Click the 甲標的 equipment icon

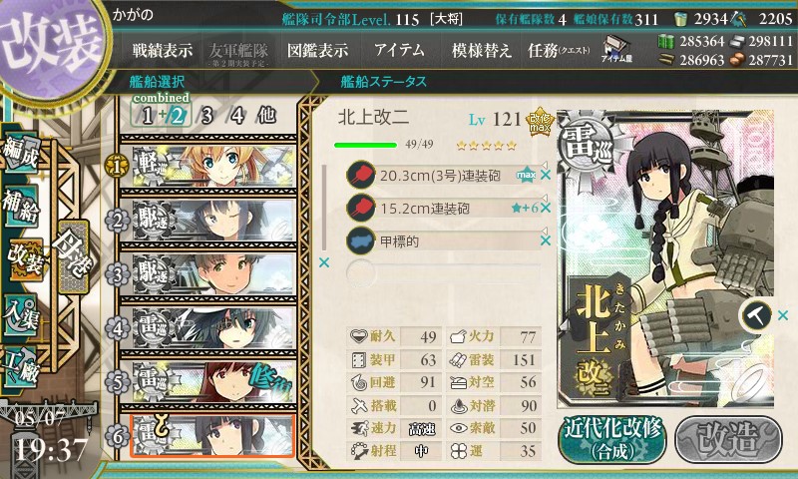(360, 240)
